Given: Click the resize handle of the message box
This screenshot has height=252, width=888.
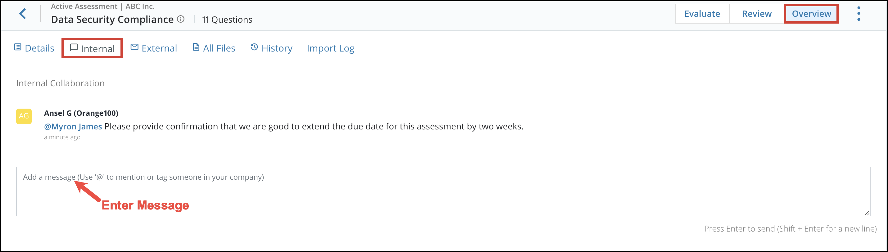Looking at the screenshot, I should (x=867, y=213).
